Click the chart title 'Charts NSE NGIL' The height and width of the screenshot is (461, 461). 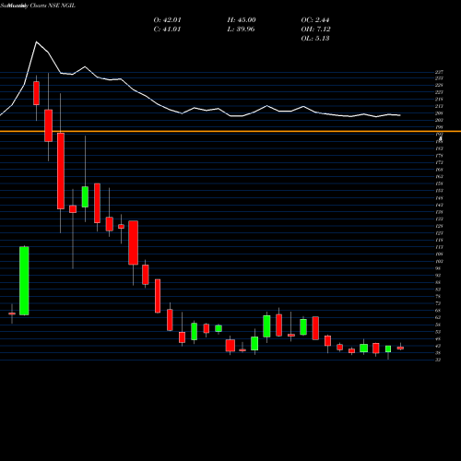[53, 6]
